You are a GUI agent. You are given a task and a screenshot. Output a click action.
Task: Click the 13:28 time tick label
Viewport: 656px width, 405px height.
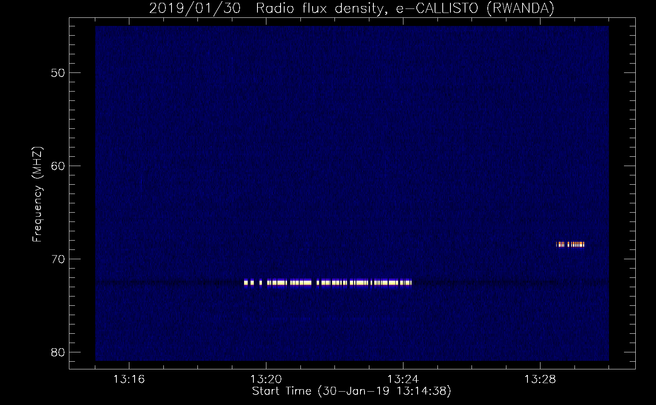tap(540, 379)
